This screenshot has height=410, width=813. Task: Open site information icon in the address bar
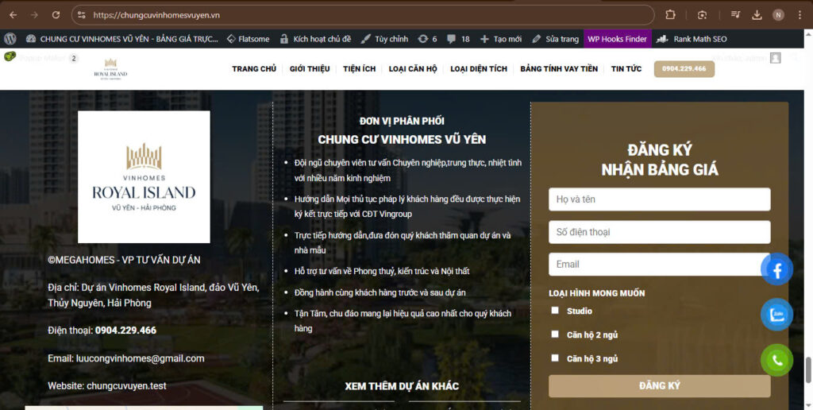click(x=82, y=15)
